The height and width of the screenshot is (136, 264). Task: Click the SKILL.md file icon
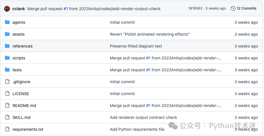[x=7, y=117]
